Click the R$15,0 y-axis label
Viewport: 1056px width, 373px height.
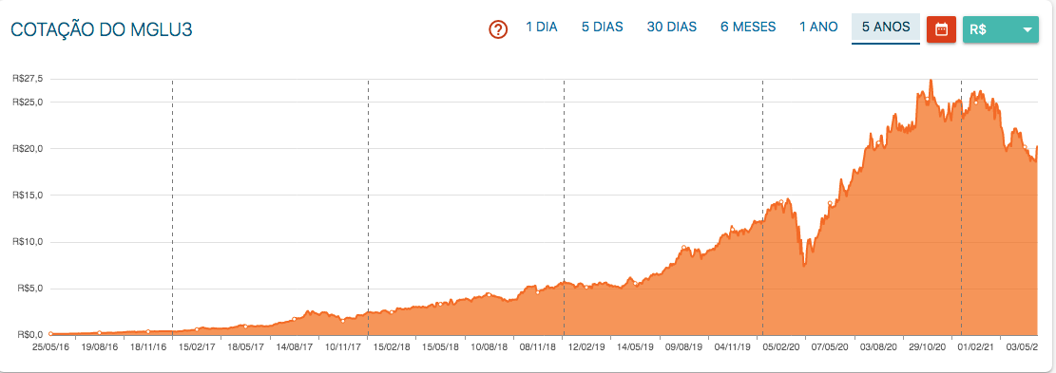tap(28, 196)
